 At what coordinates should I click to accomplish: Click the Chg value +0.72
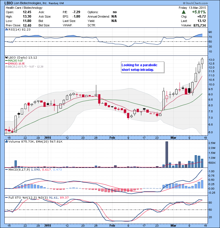(x=202, y=16)
